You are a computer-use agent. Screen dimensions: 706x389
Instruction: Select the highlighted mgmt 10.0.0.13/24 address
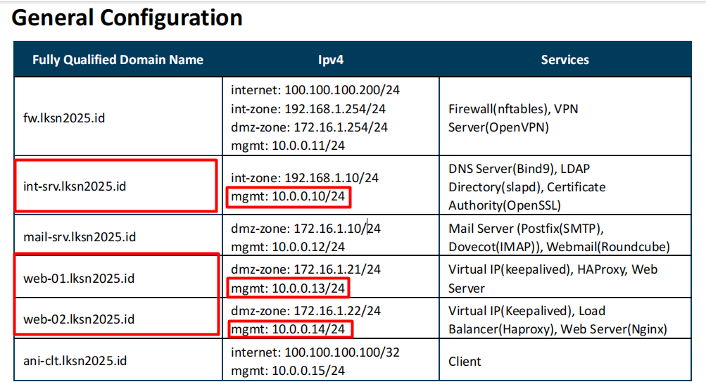point(288,288)
